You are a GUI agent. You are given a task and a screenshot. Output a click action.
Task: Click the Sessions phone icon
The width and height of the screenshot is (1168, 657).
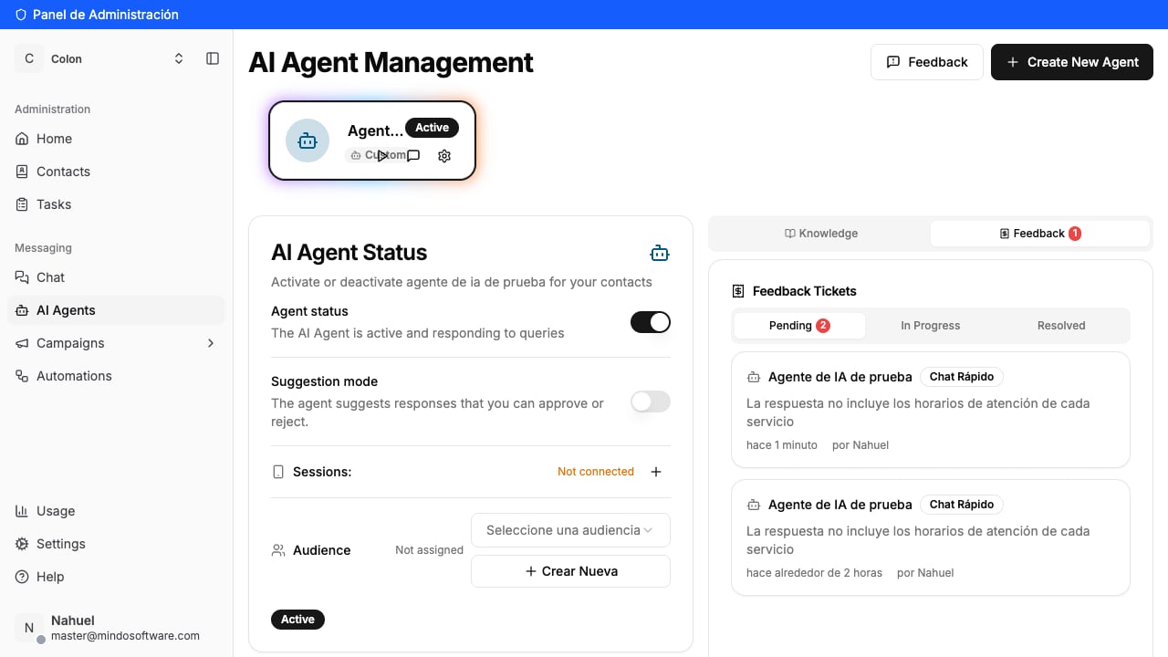278,472
